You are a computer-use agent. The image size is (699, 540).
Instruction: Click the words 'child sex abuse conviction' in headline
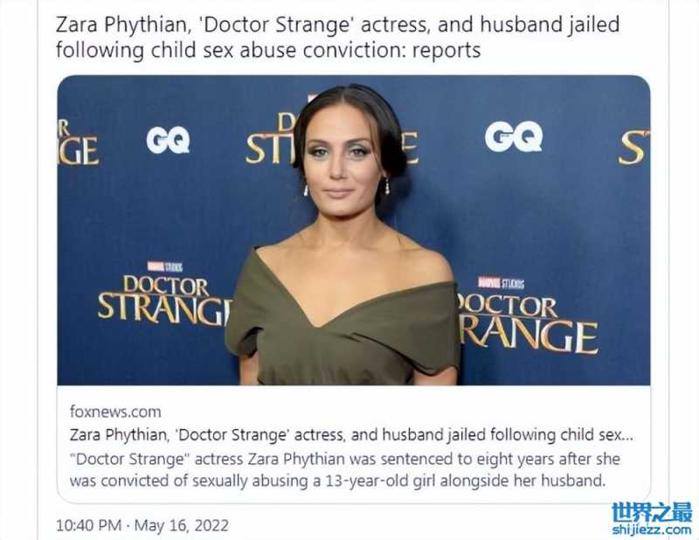click(x=277, y=50)
